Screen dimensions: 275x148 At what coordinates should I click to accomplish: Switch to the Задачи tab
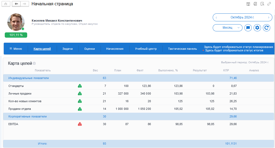click(68, 49)
